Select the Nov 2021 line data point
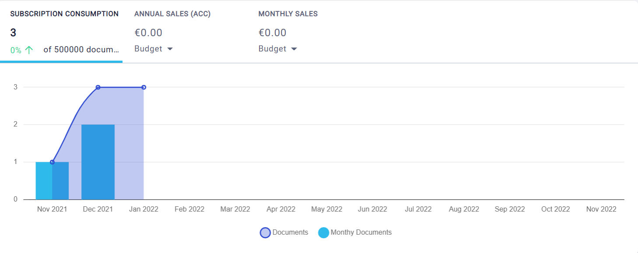The height and width of the screenshot is (253, 638). pos(52,162)
